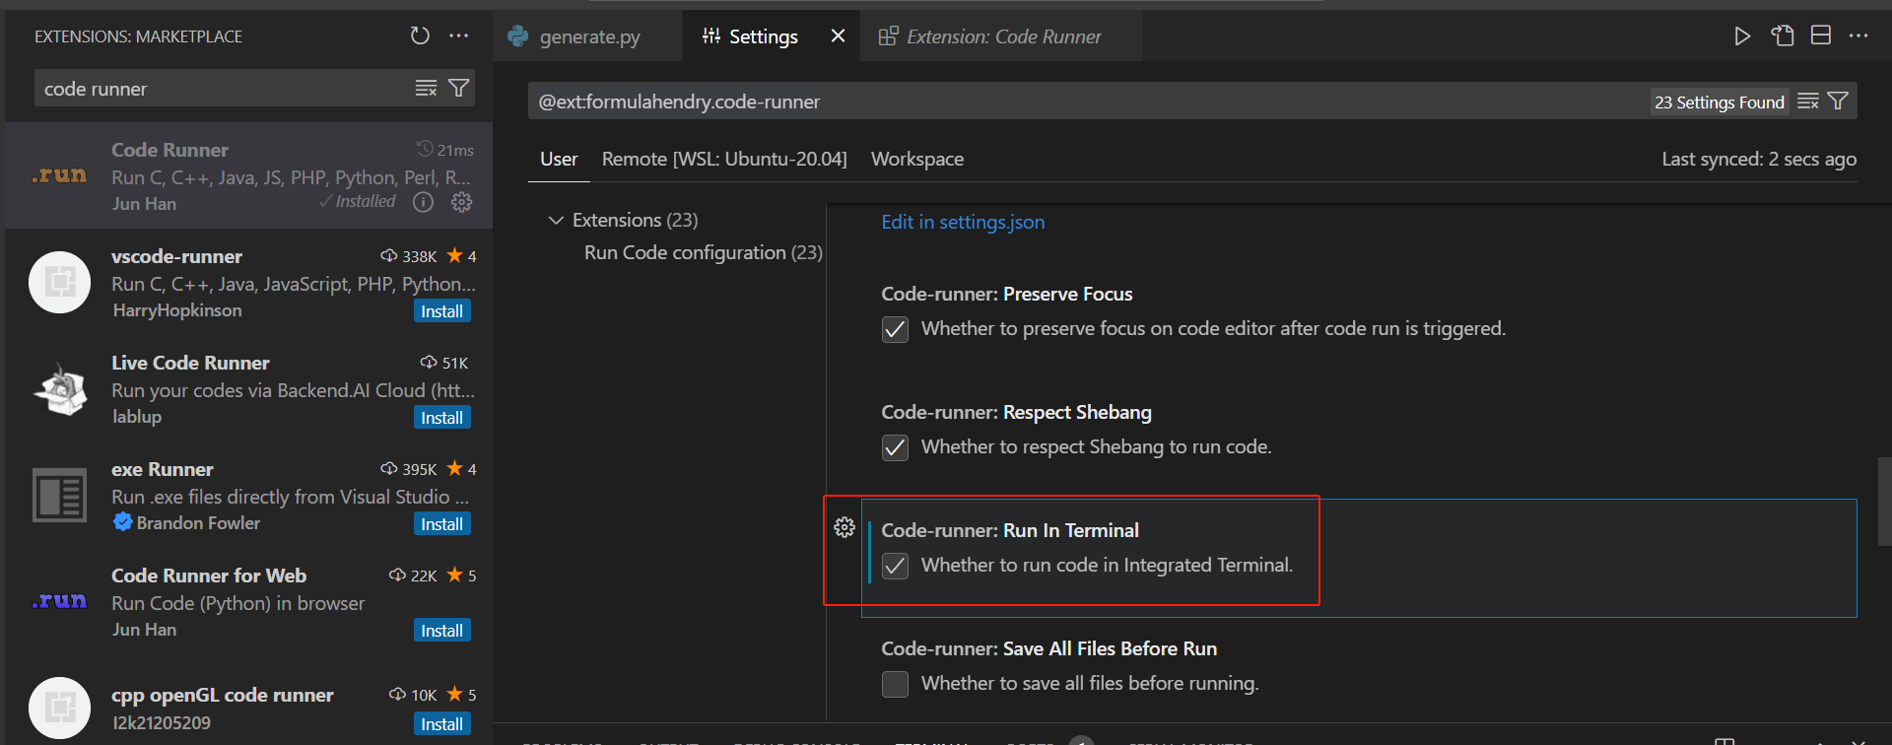Open the settings filter funnel icon
This screenshot has height=745, width=1892.
click(1838, 102)
